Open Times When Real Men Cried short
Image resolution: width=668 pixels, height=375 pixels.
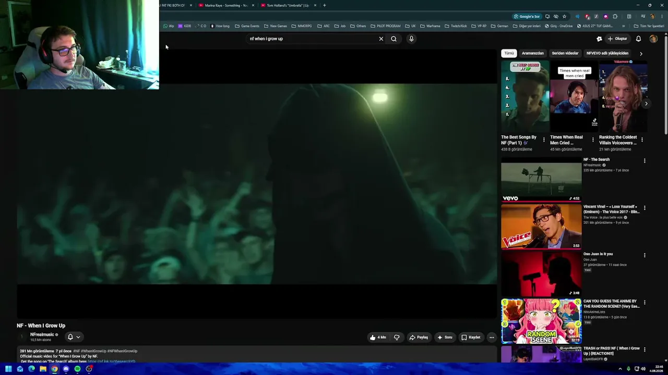[x=574, y=97]
